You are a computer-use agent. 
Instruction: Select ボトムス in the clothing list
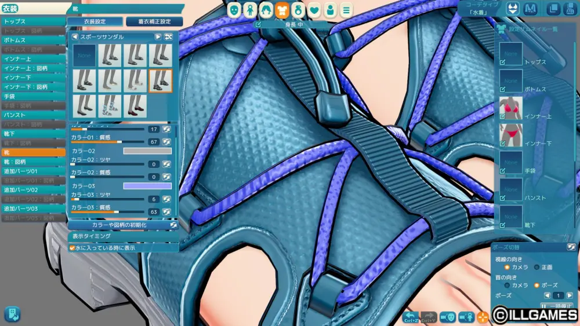(33, 40)
